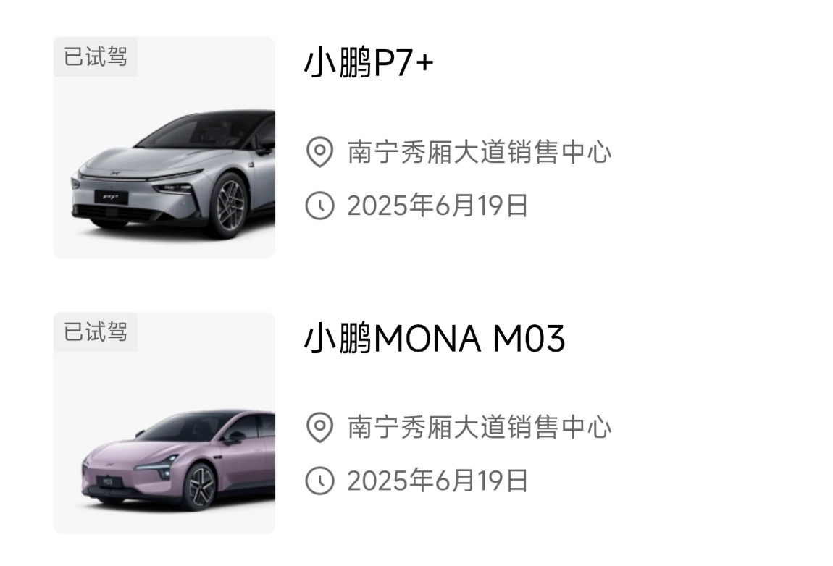
Task: Tap the license plate on silver P7+
Action: click(112, 197)
